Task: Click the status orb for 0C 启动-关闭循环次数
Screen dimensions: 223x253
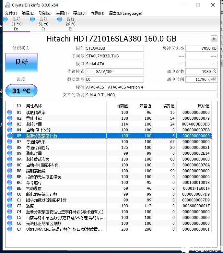Action: [10, 164]
